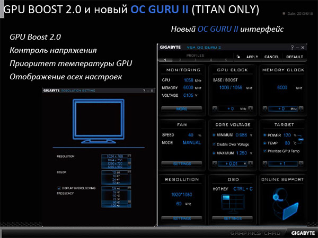Select TEMP target radio button
318x238 pixels.
click(264, 143)
